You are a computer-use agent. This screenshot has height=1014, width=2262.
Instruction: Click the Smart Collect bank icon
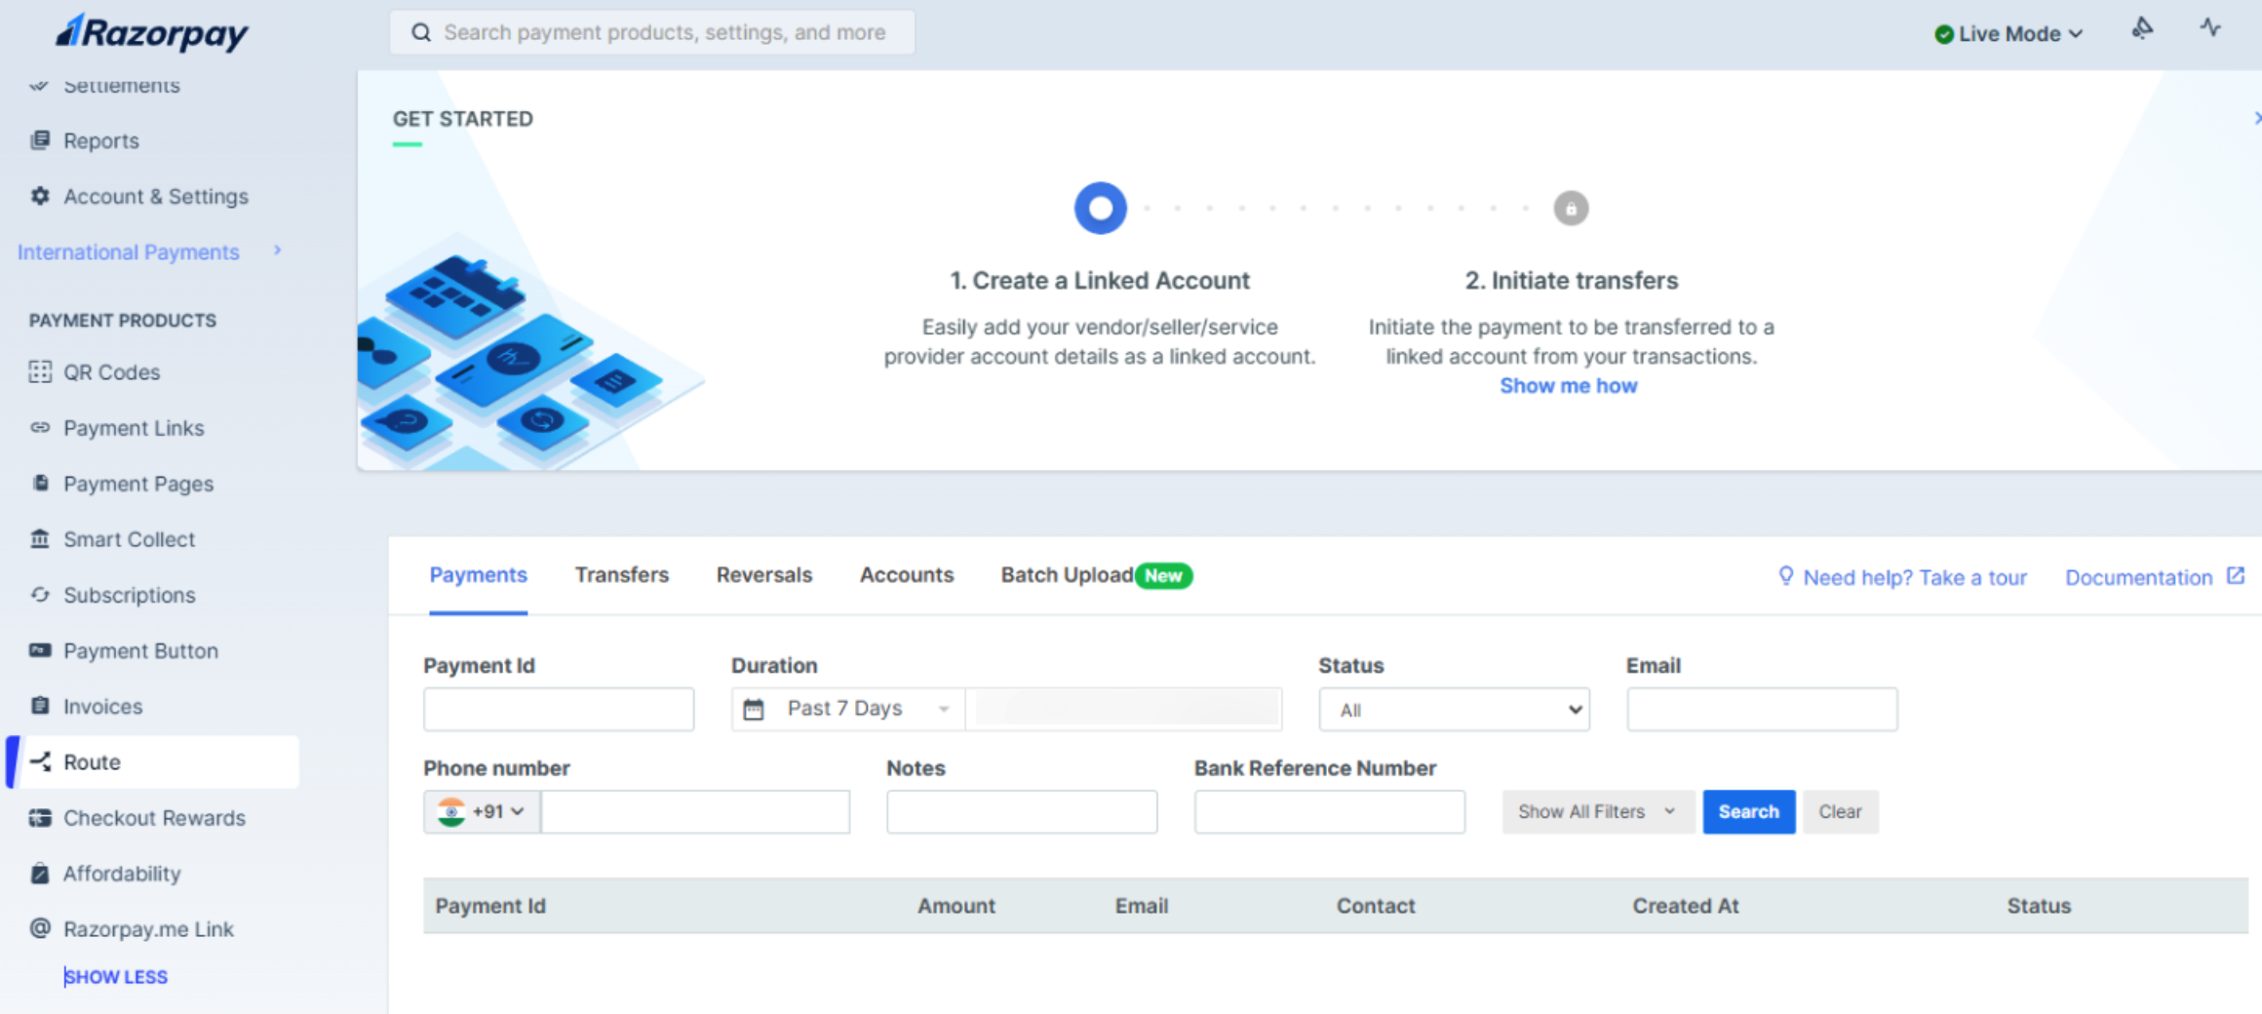click(40, 538)
